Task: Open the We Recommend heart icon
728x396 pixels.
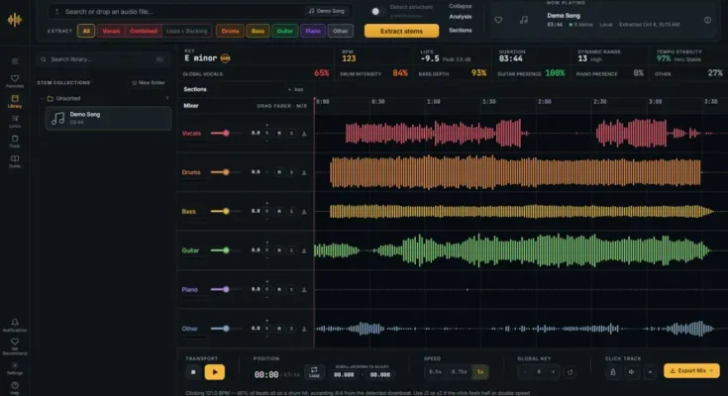Action: click(15, 346)
